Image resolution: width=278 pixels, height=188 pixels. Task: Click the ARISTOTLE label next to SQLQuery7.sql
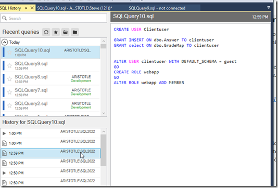tap(81, 90)
